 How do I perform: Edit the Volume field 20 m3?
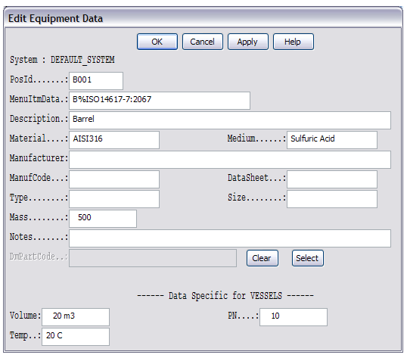tap(76, 317)
